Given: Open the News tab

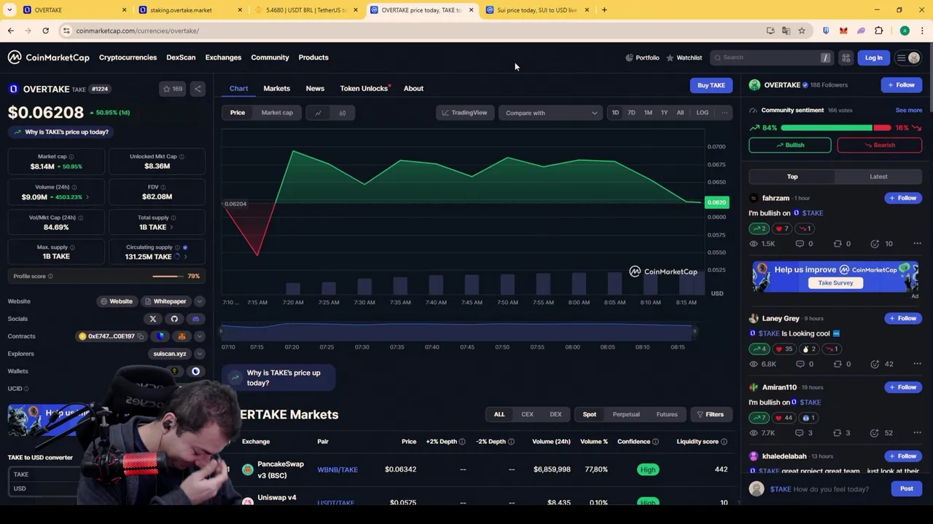Looking at the screenshot, I should click(x=315, y=88).
